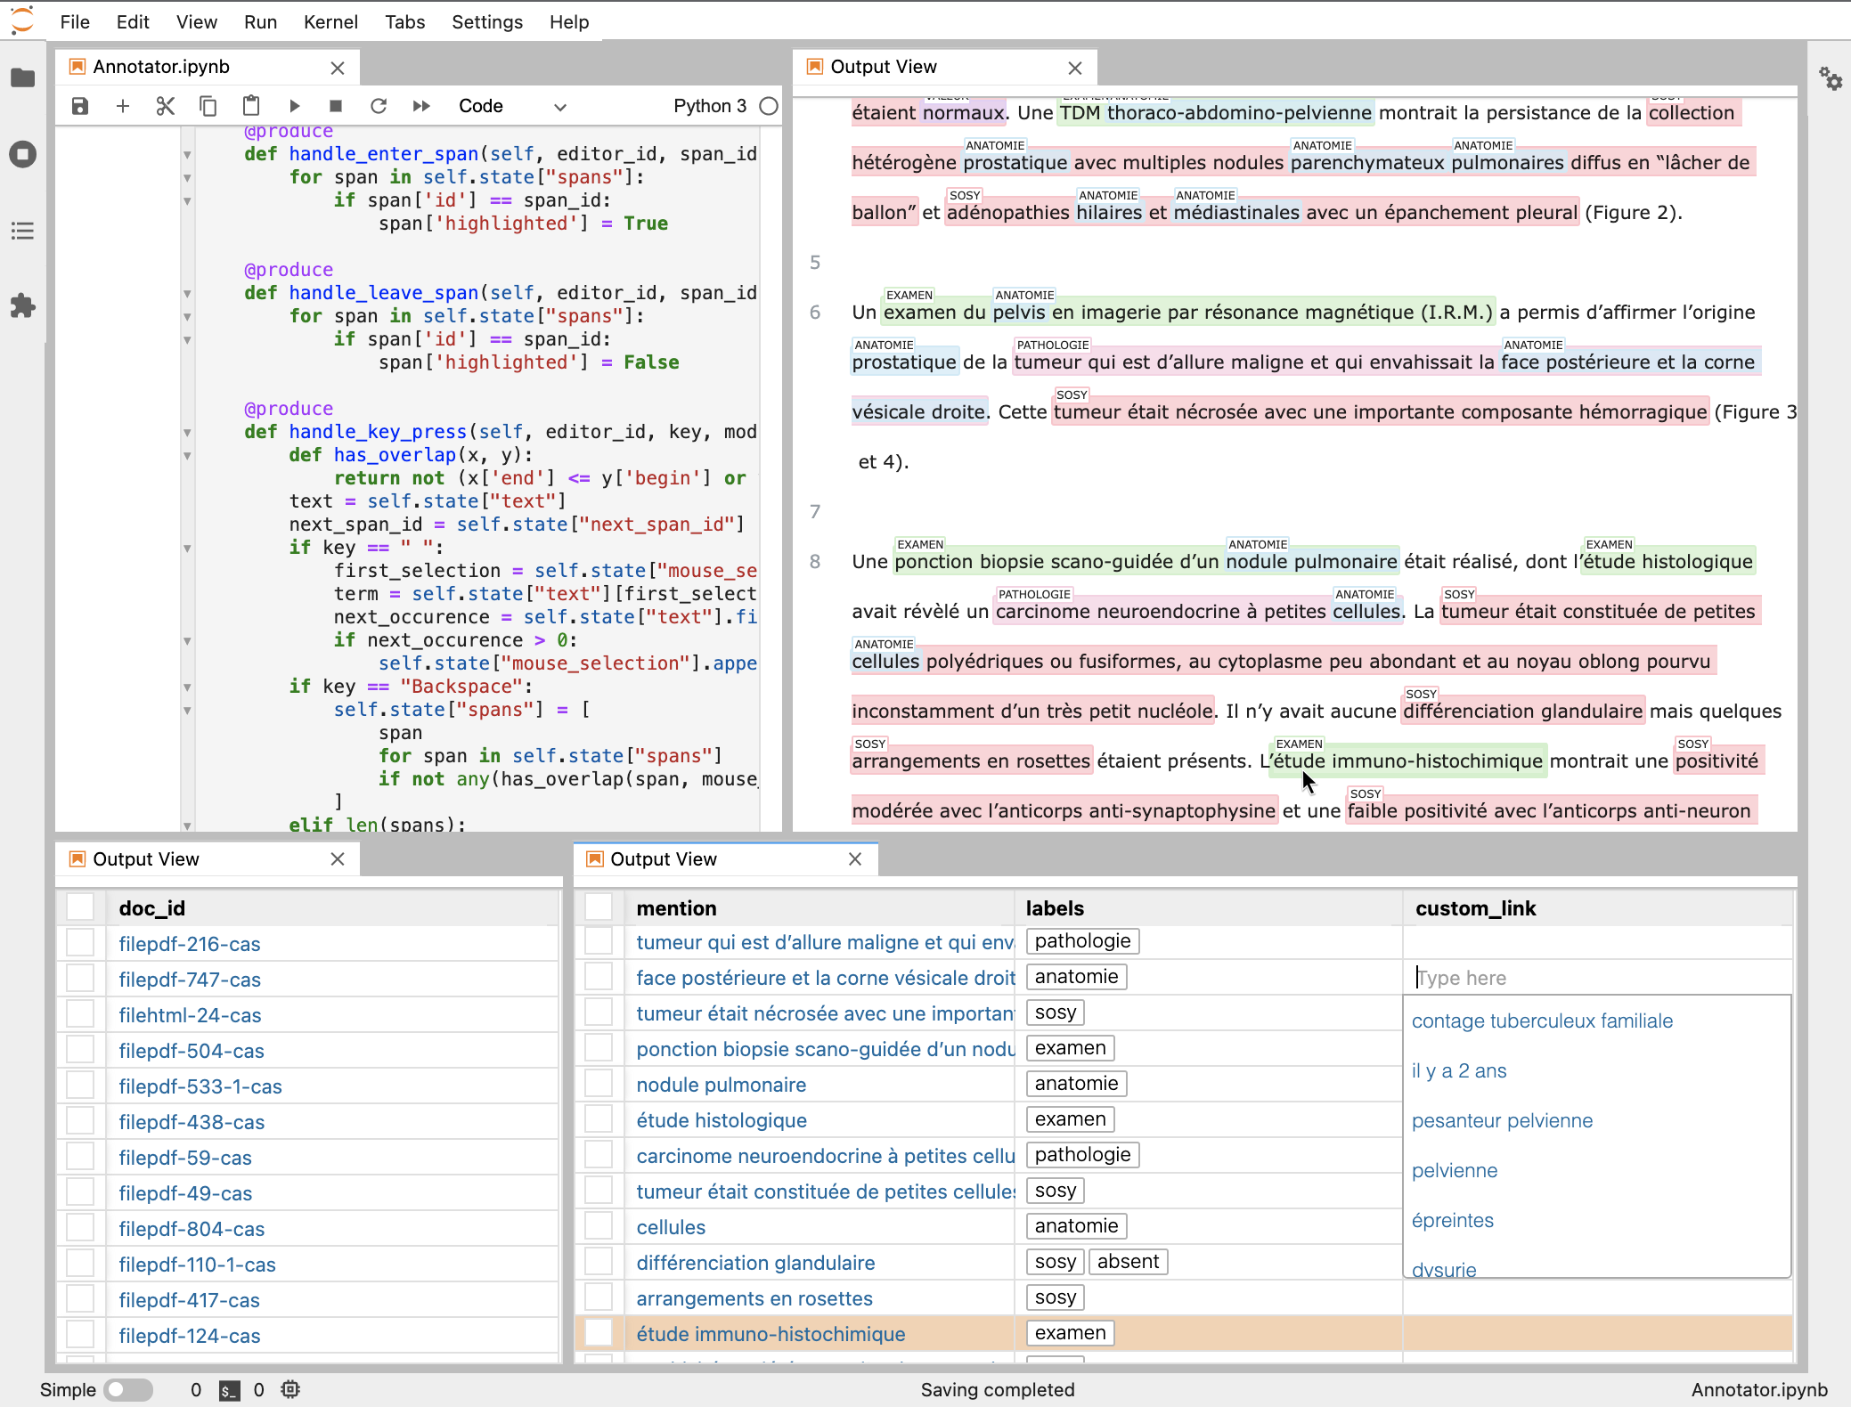Open the file browser sidebar icon
Image resolution: width=1851 pixels, height=1407 pixels.
(x=23, y=78)
